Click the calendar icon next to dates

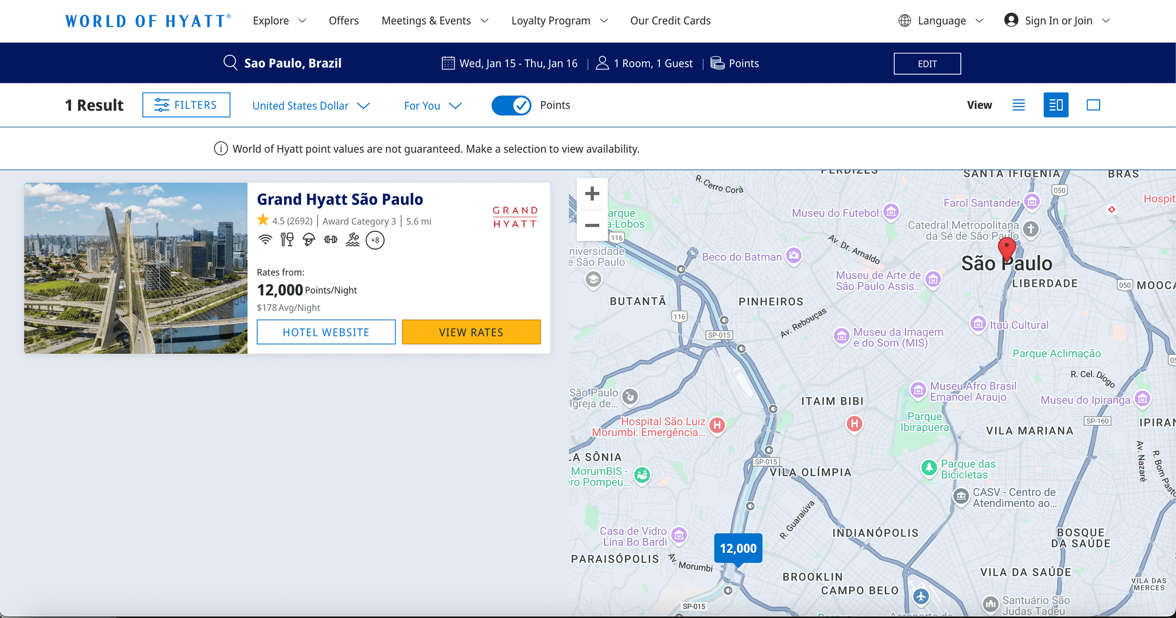click(448, 62)
